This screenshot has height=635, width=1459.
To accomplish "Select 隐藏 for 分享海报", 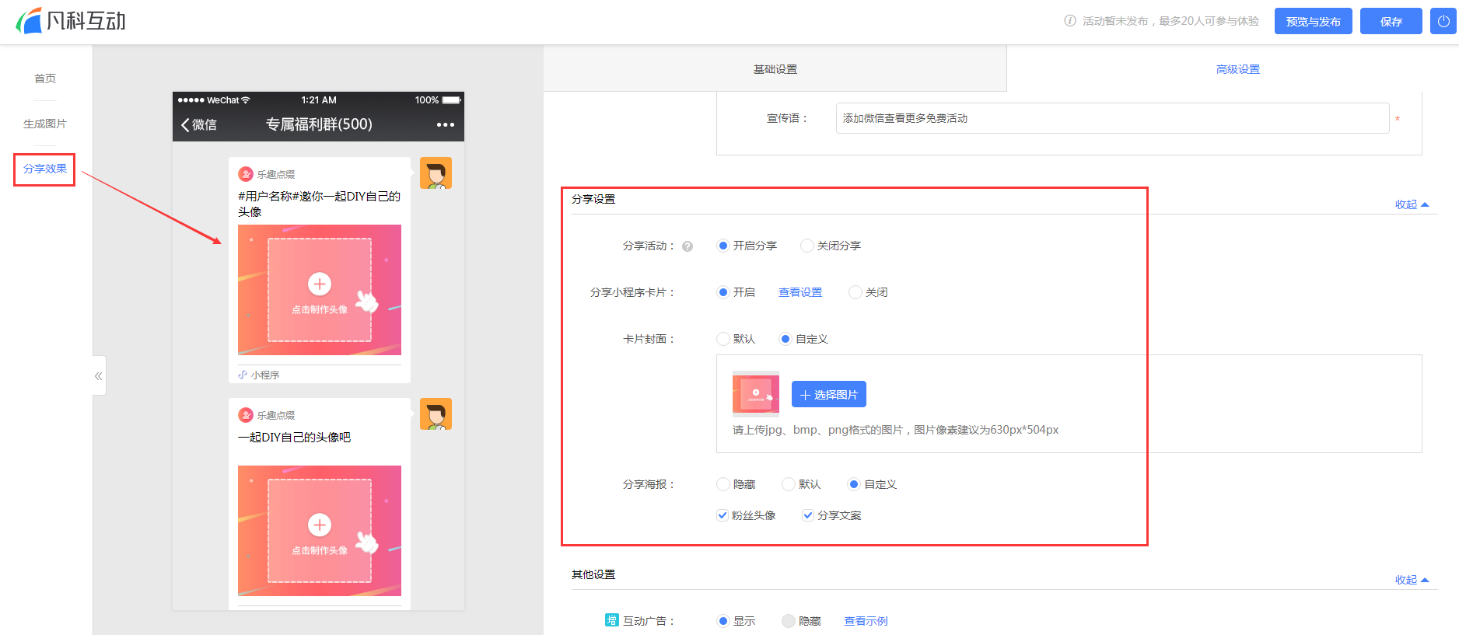I will [x=723, y=484].
